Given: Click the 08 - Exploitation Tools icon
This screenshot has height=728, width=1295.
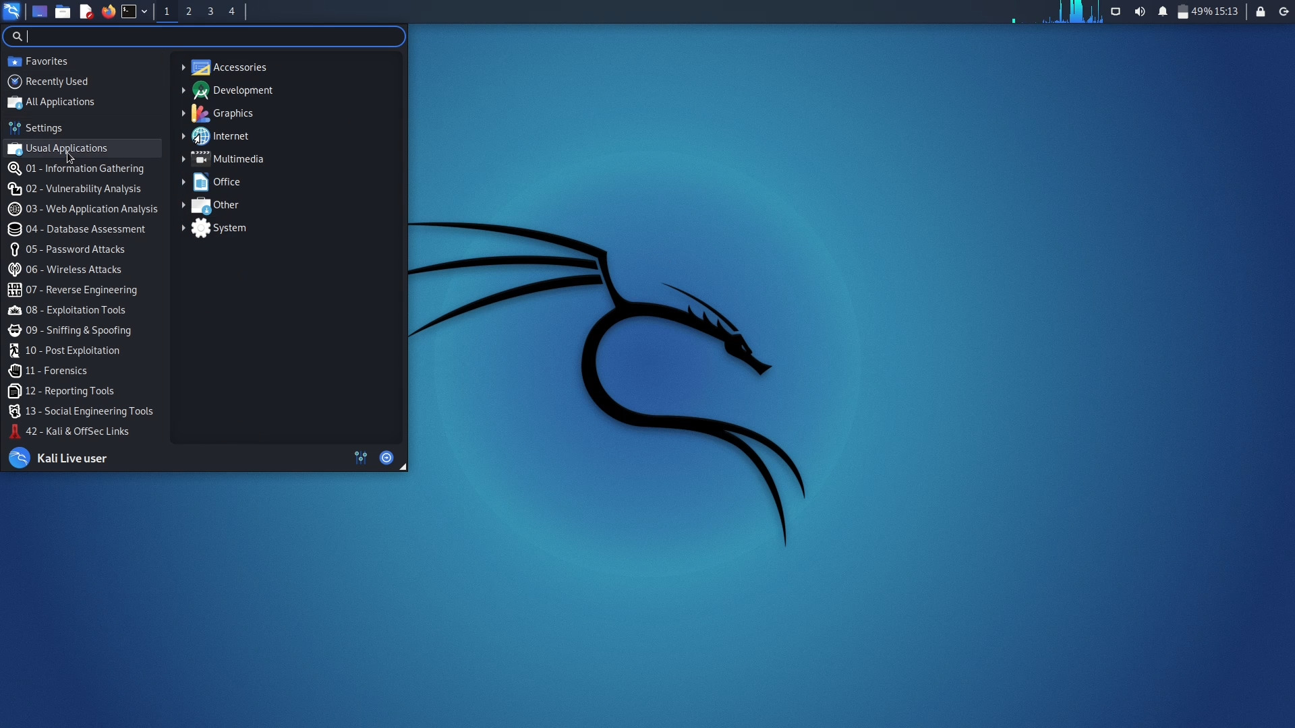Looking at the screenshot, I should coord(14,310).
